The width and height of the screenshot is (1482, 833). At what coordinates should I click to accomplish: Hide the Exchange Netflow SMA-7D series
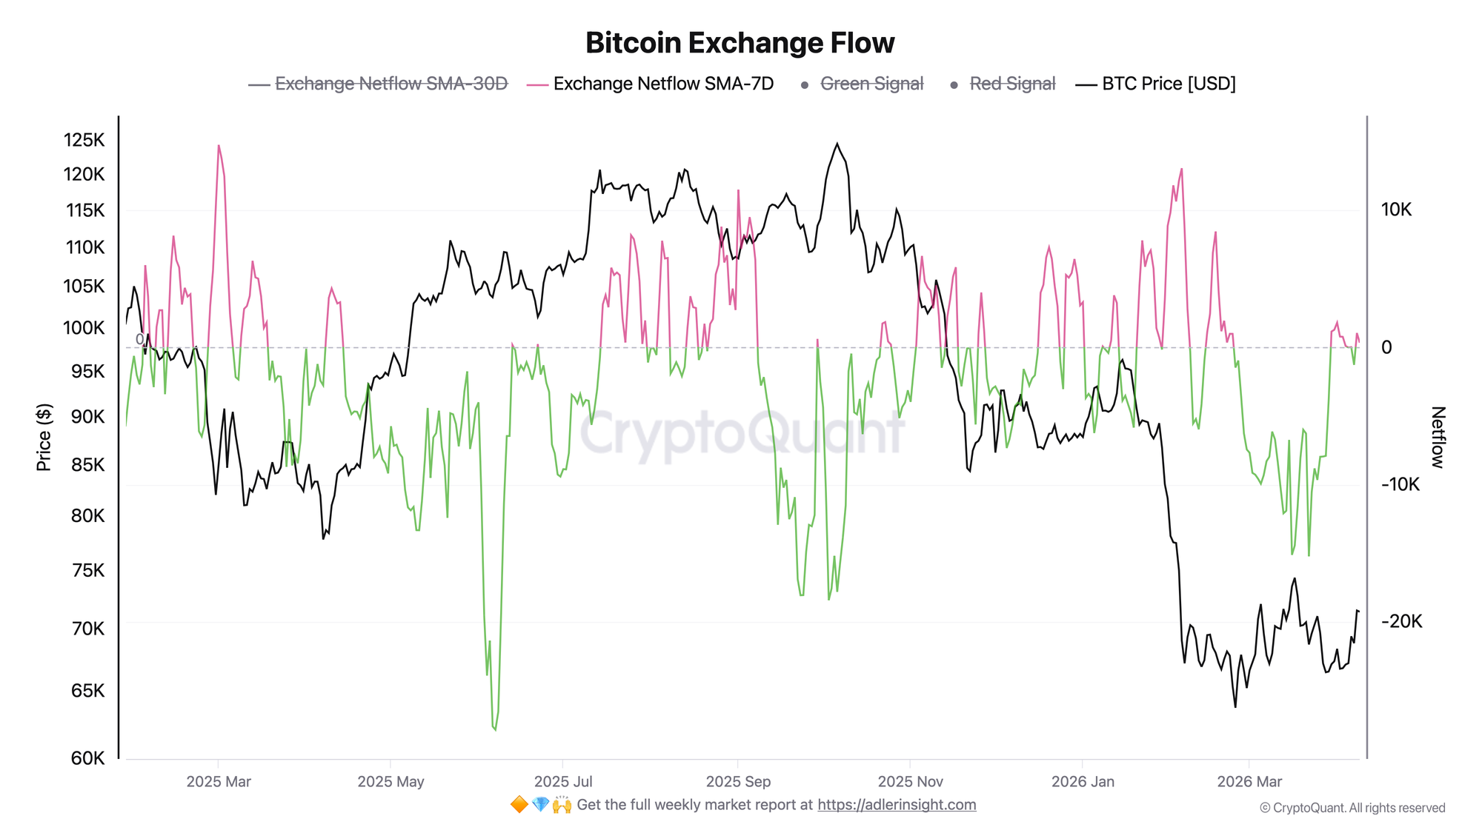click(663, 84)
